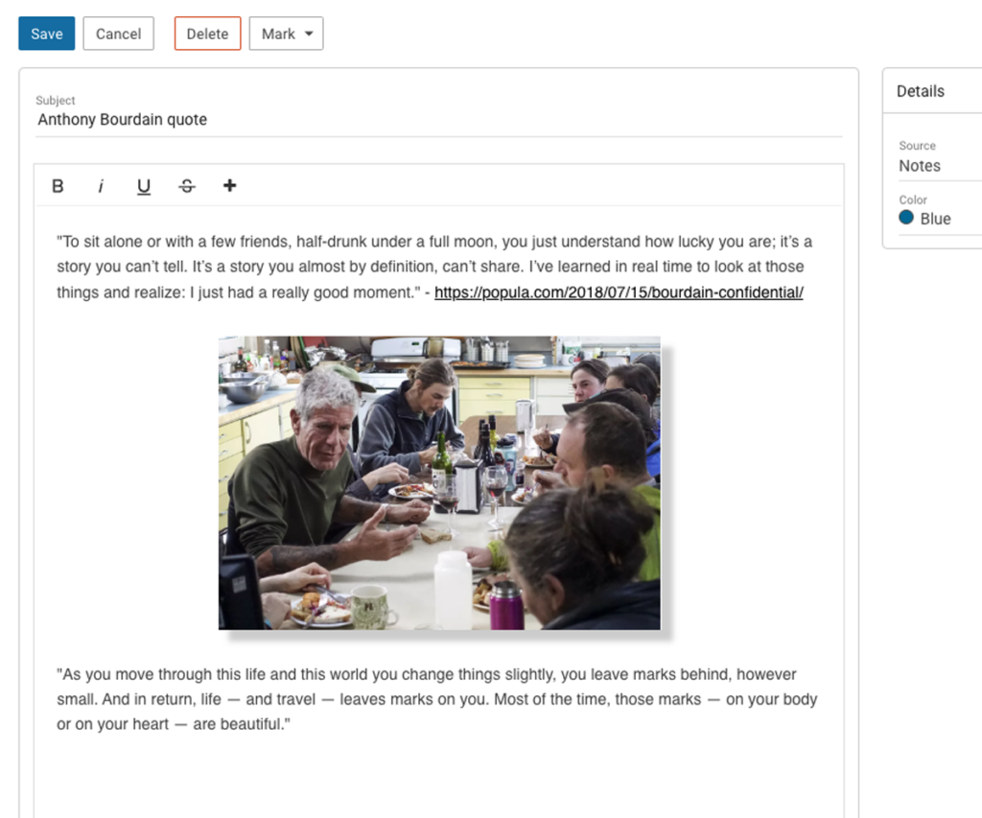The height and width of the screenshot is (818, 982).
Task: Select the Color label in Details
Action: [x=912, y=199]
